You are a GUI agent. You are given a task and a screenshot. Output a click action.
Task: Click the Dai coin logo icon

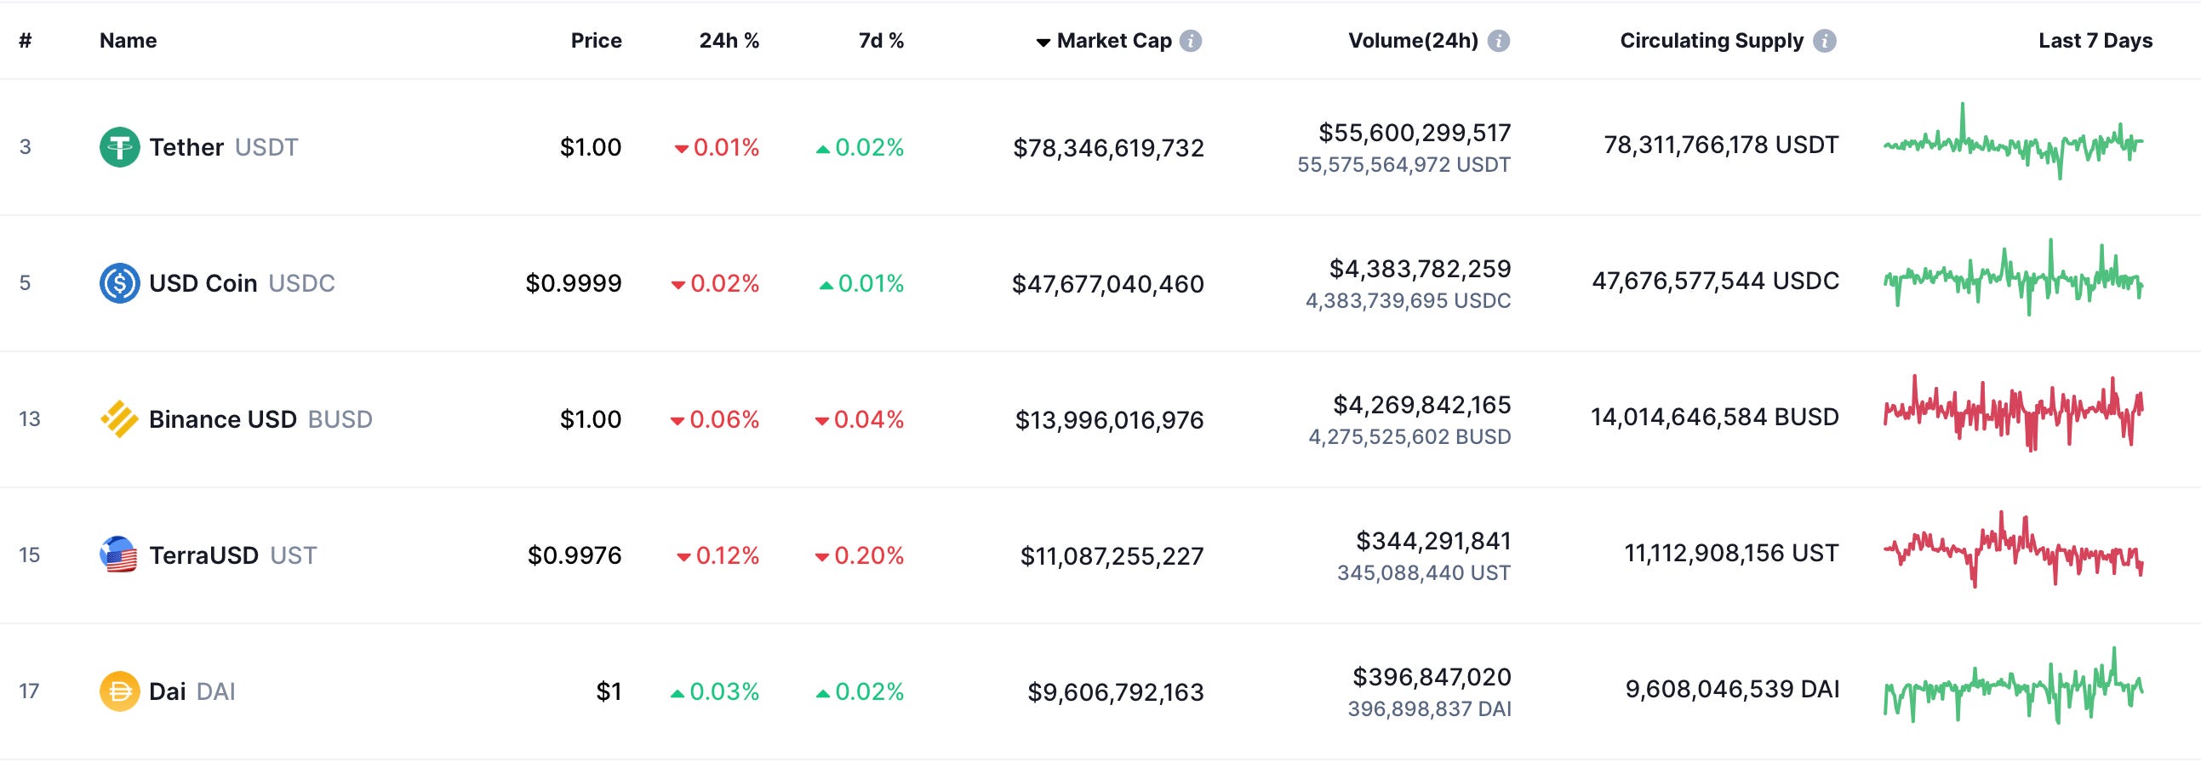[120, 691]
